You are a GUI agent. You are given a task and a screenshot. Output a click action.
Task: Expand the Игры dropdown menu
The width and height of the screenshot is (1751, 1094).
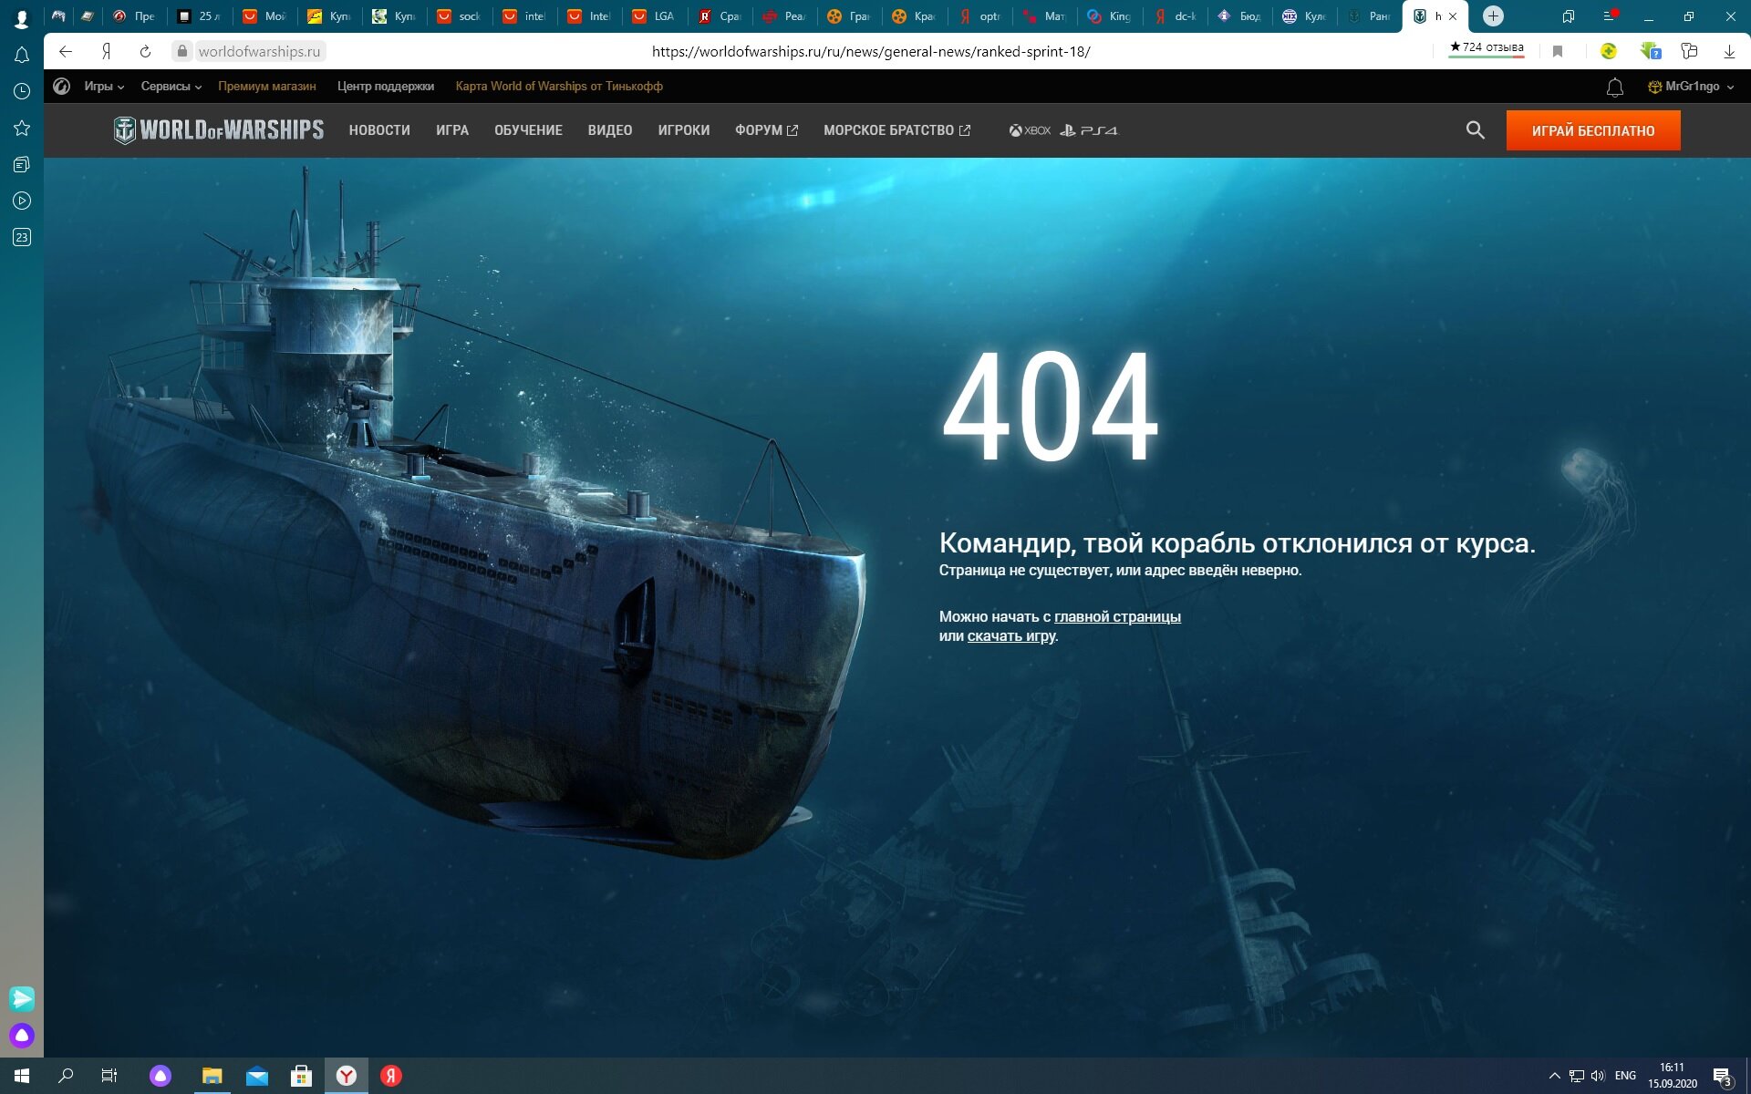click(x=103, y=87)
